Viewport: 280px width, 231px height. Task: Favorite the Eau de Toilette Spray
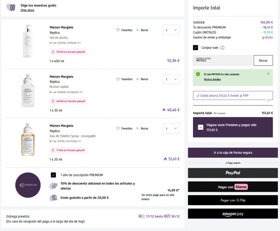click(x=118, y=128)
